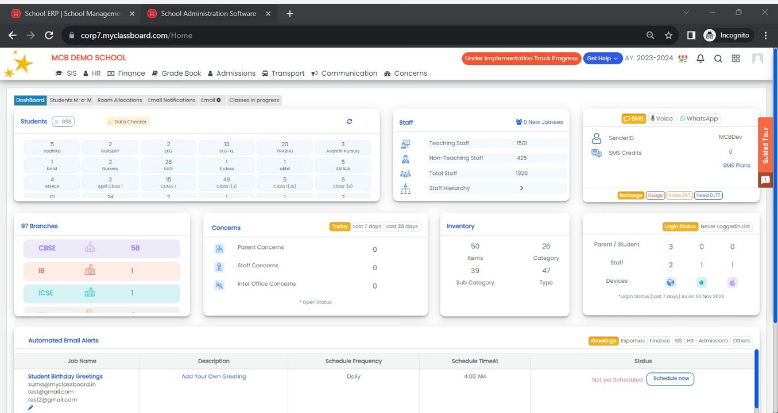Expand Staff Hierarchy chevron

tap(521, 188)
